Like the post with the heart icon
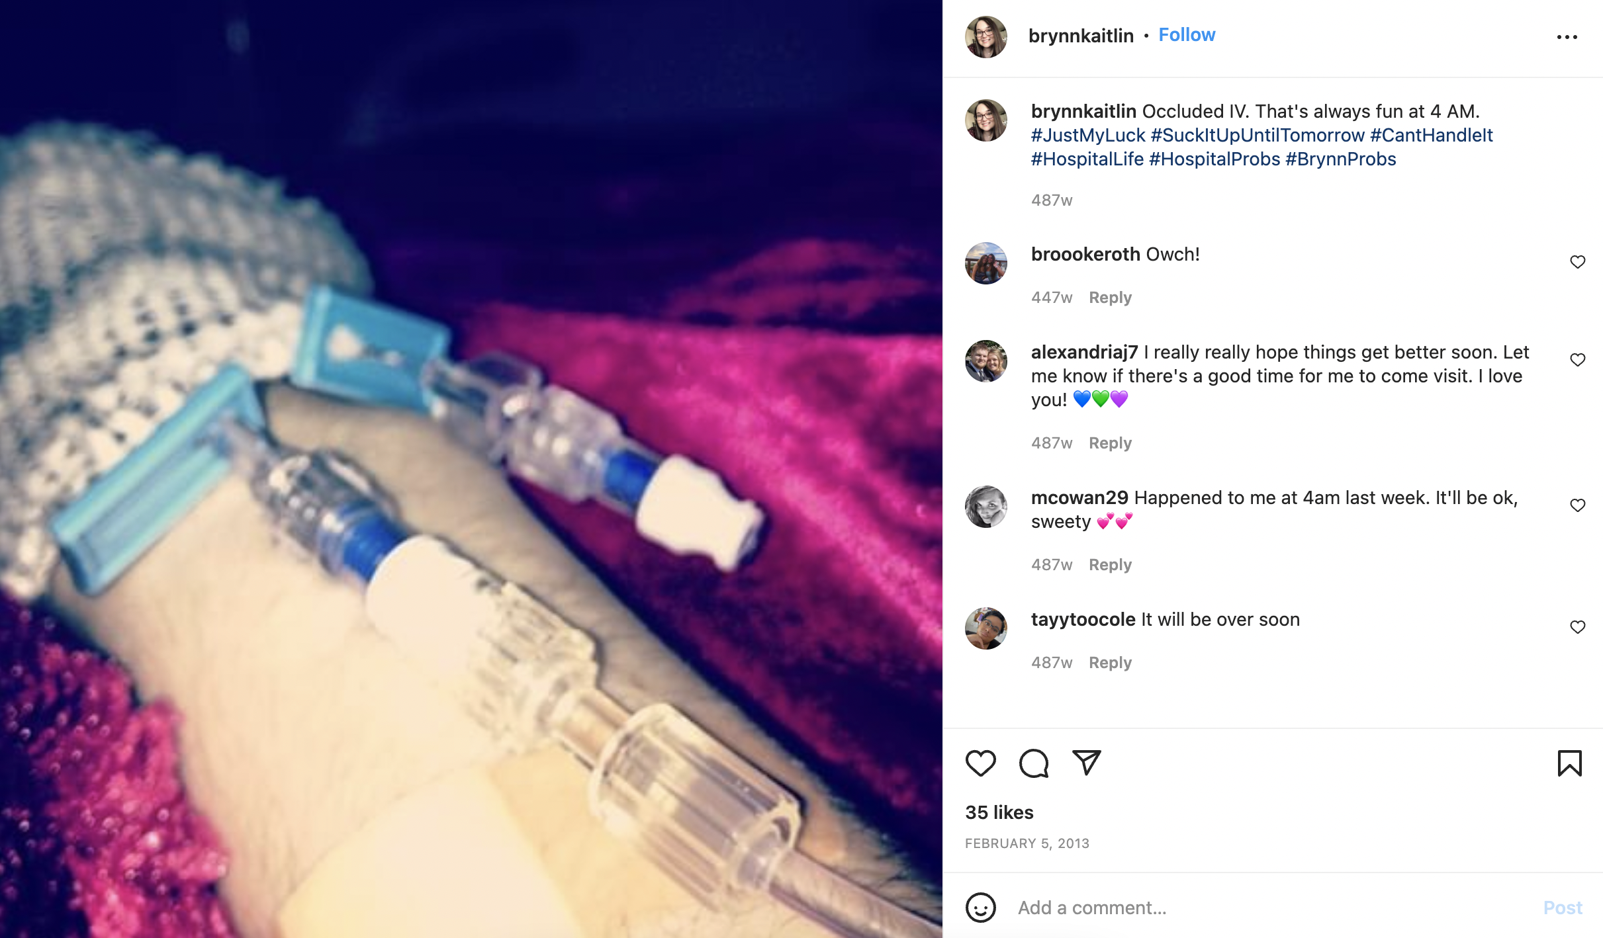Viewport: 1603px width, 938px height. click(x=980, y=763)
